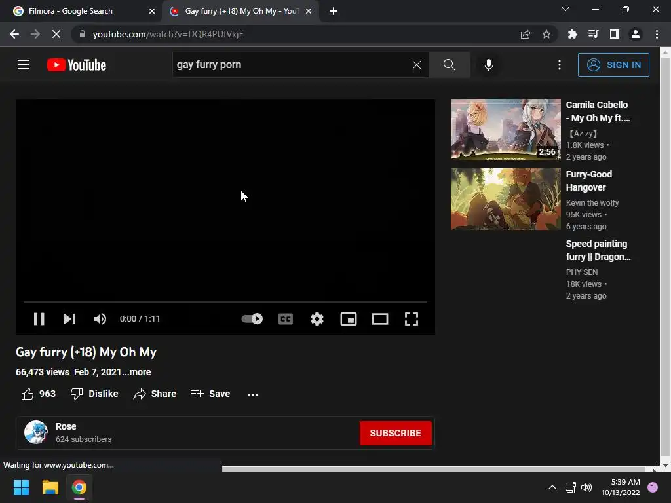The width and height of the screenshot is (671, 503).
Task: Share this video
Action: (x=155, y=394)
